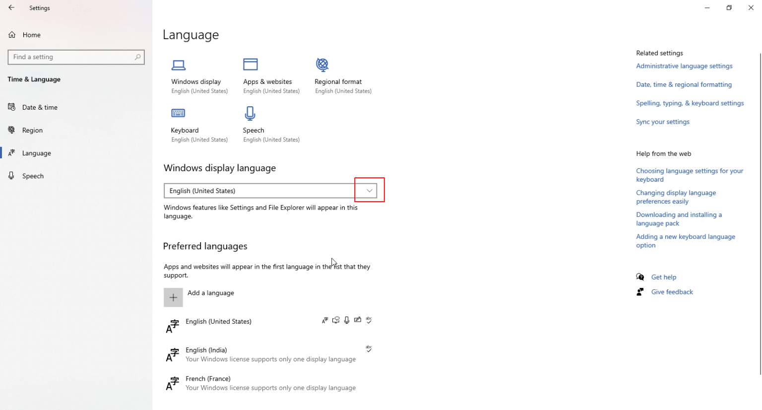Select the English (United States) preferred language

(219, 322)
